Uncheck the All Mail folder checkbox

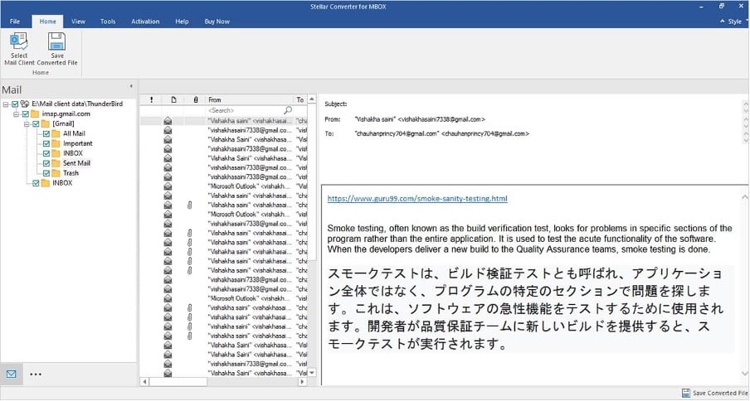coord(46,133)
